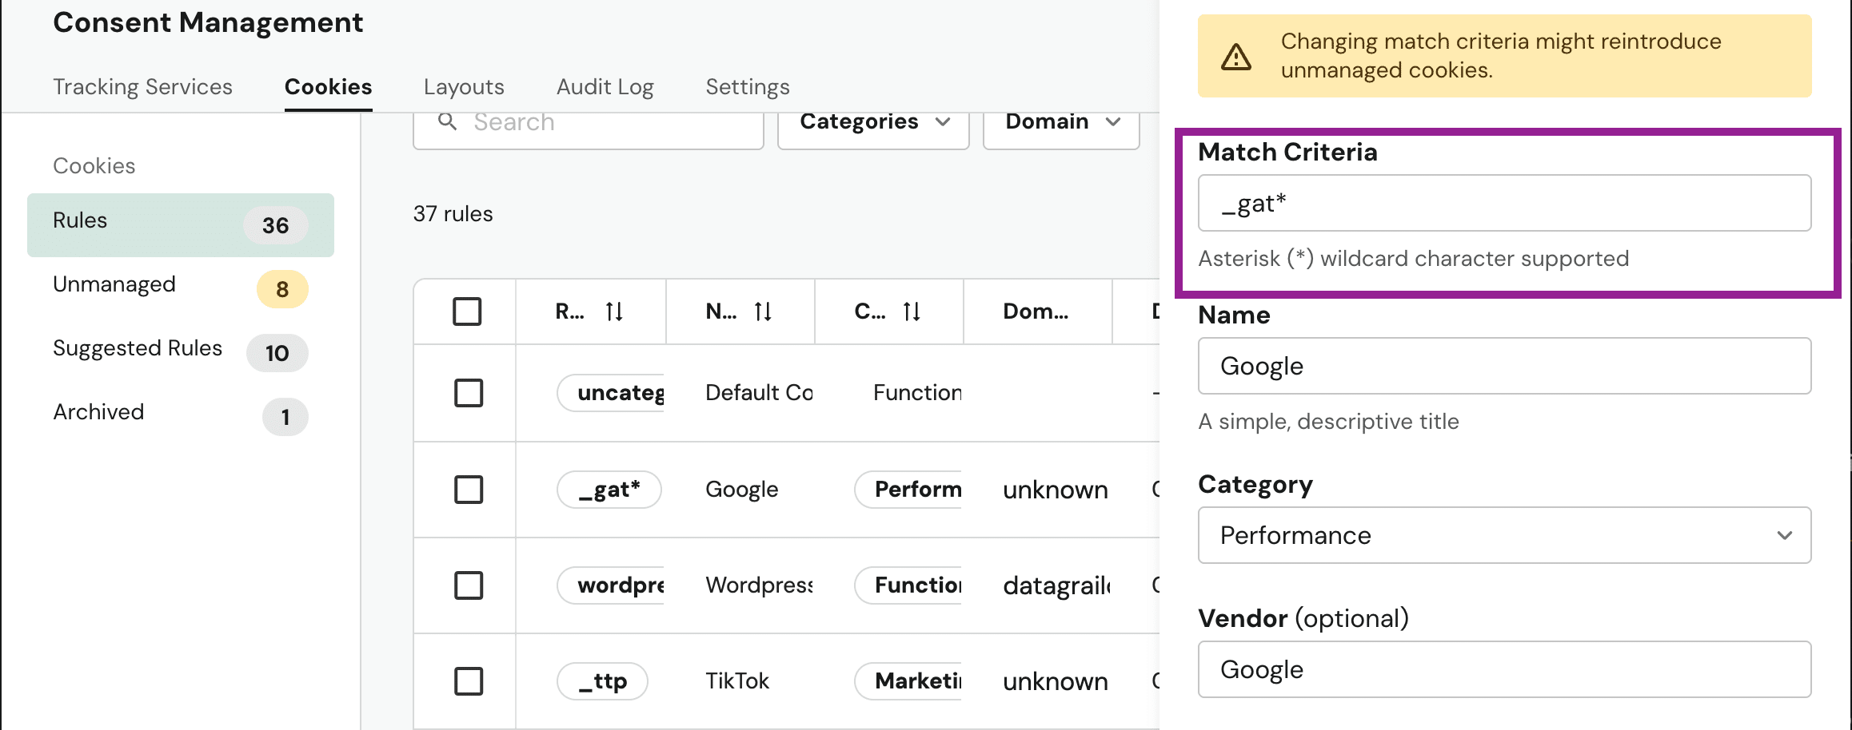Select the TikTok rule row checkbox
Screen dimensions: 1852x730
click(x=469, y=681)
